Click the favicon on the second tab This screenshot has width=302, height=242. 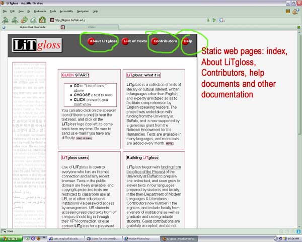[63, 27]
